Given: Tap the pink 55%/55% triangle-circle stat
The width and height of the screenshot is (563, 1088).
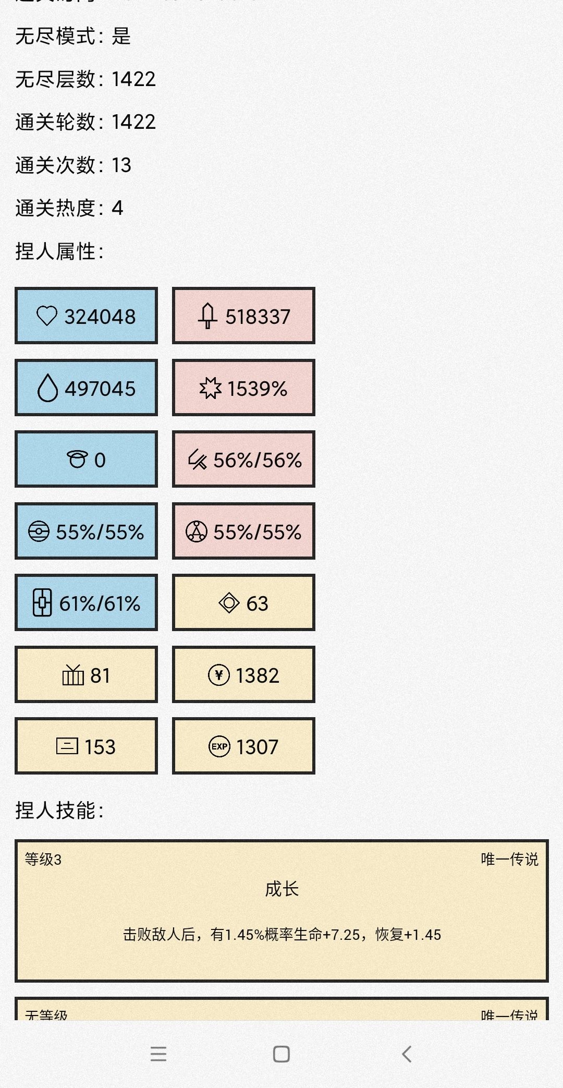Looking at the screenshot, I should click(243, 531).
